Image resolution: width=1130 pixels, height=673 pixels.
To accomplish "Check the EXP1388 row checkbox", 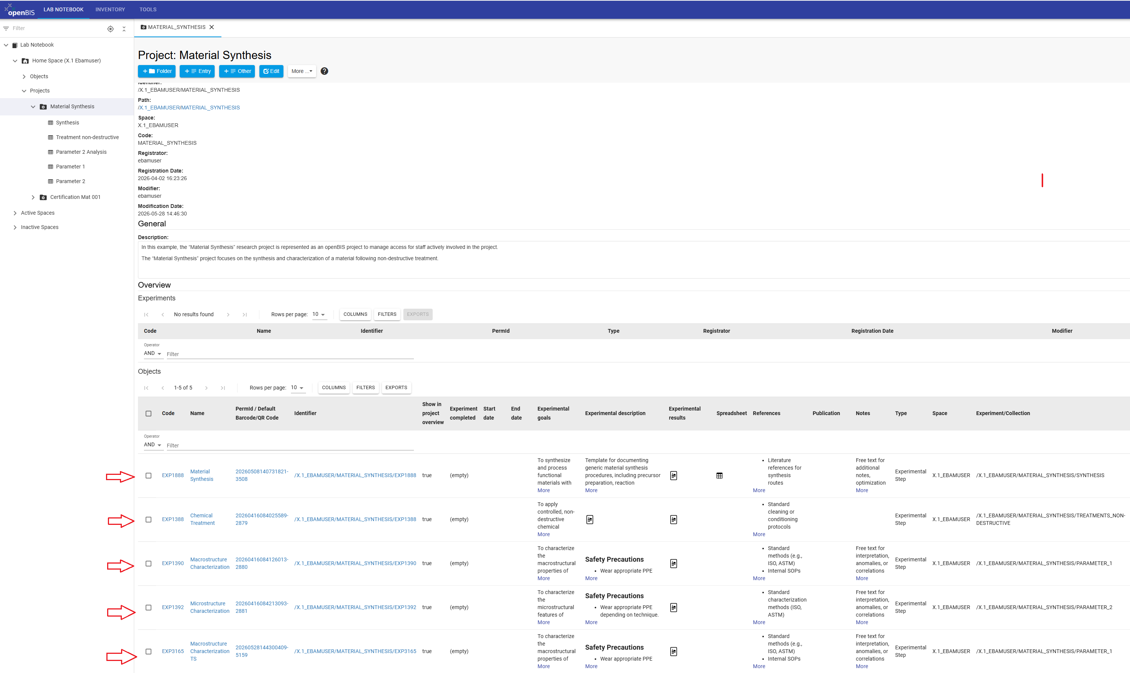I will [148, 520].
